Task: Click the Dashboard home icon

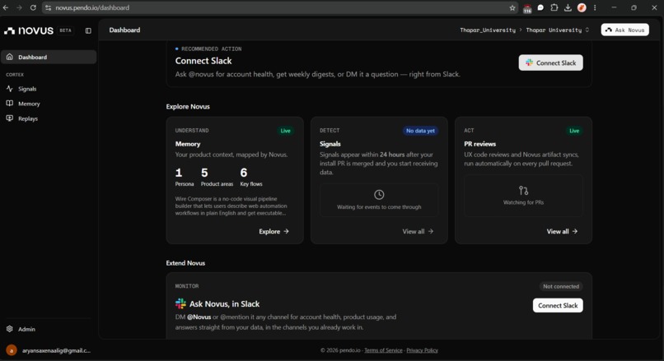Action: [x=10, y=57]
